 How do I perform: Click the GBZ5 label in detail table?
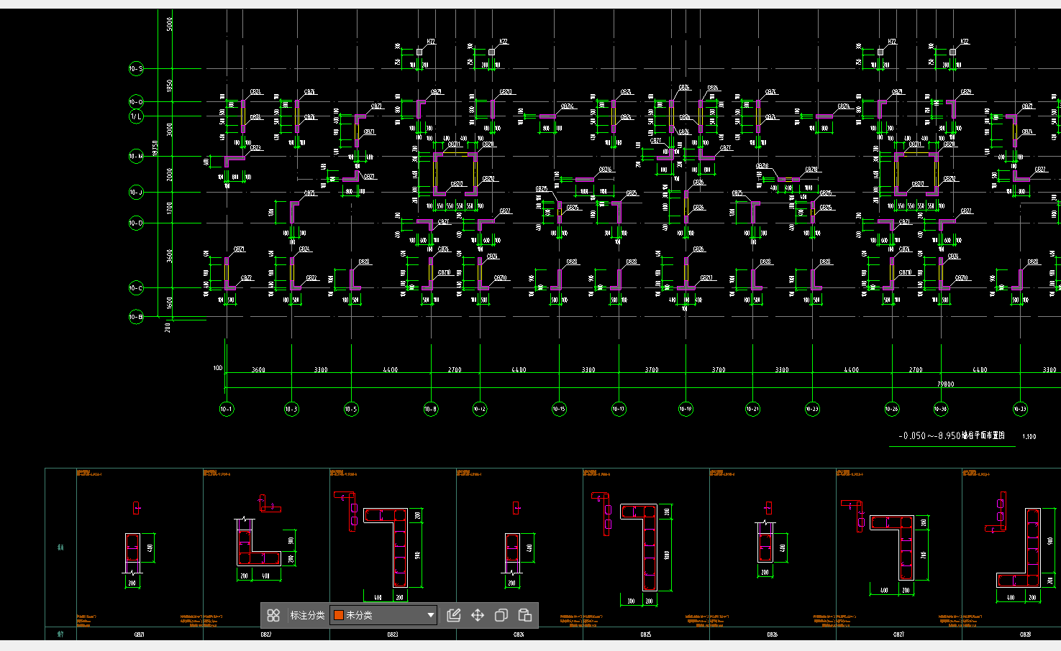[646, 635]
